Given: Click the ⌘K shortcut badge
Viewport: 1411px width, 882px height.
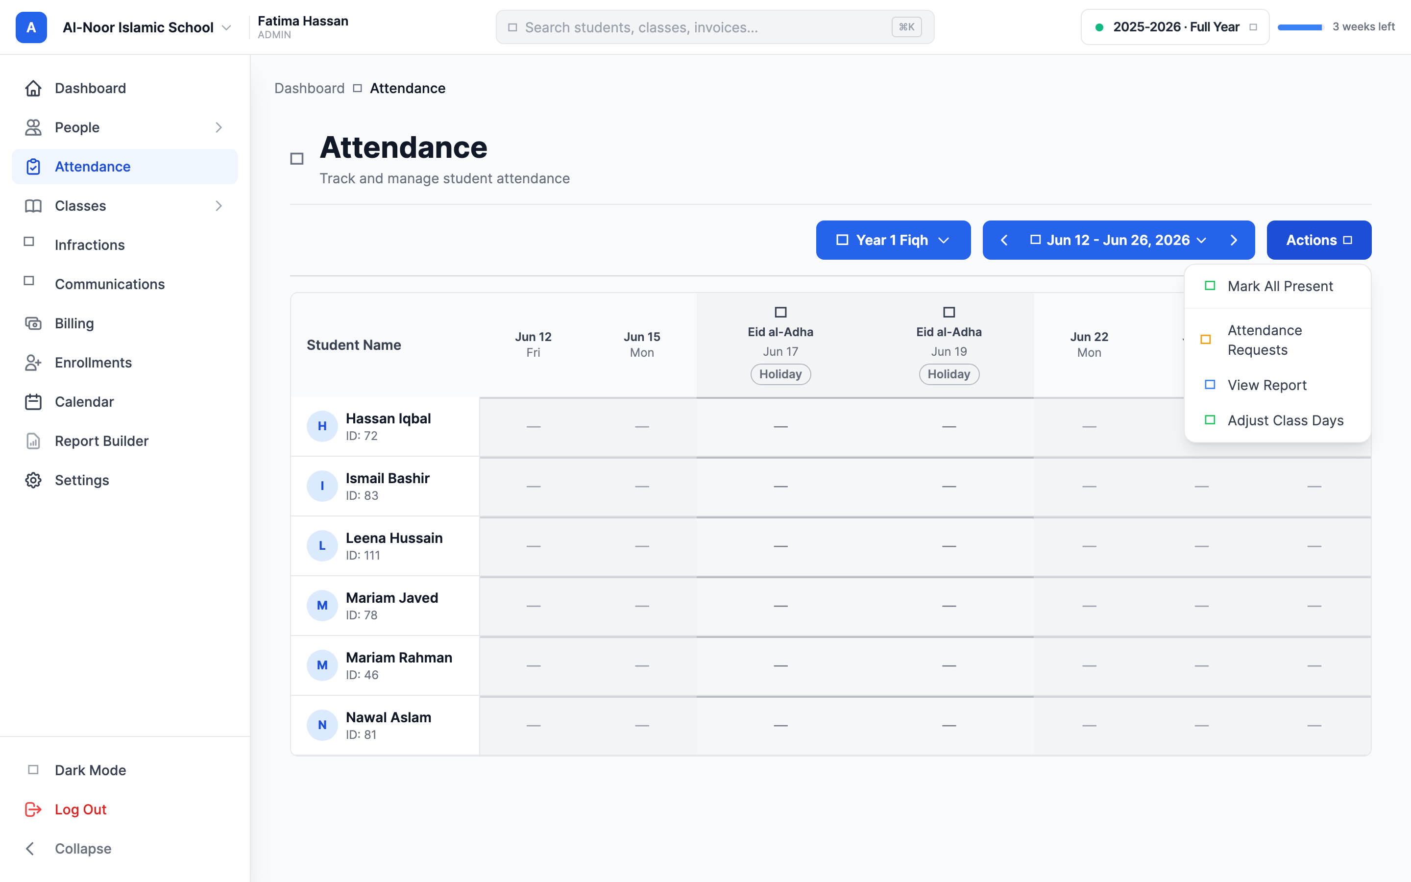Looking at the screenshot, I should [x=907, y=27].
